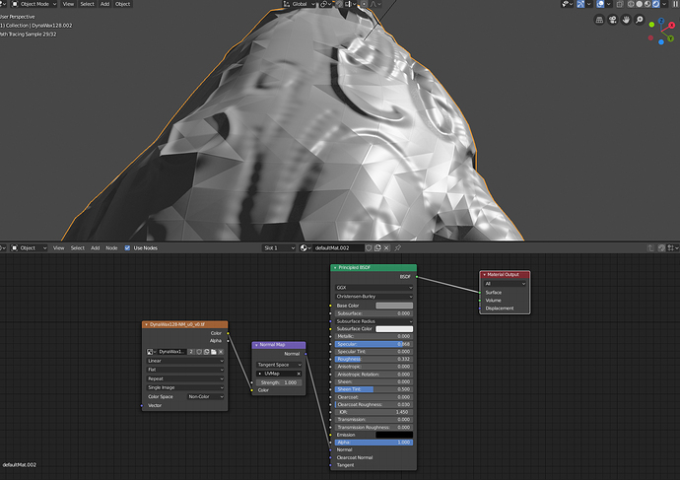This screenshot has height=480, width=680.
Task: Open viewport shading options dropdown
Action: 664,4
